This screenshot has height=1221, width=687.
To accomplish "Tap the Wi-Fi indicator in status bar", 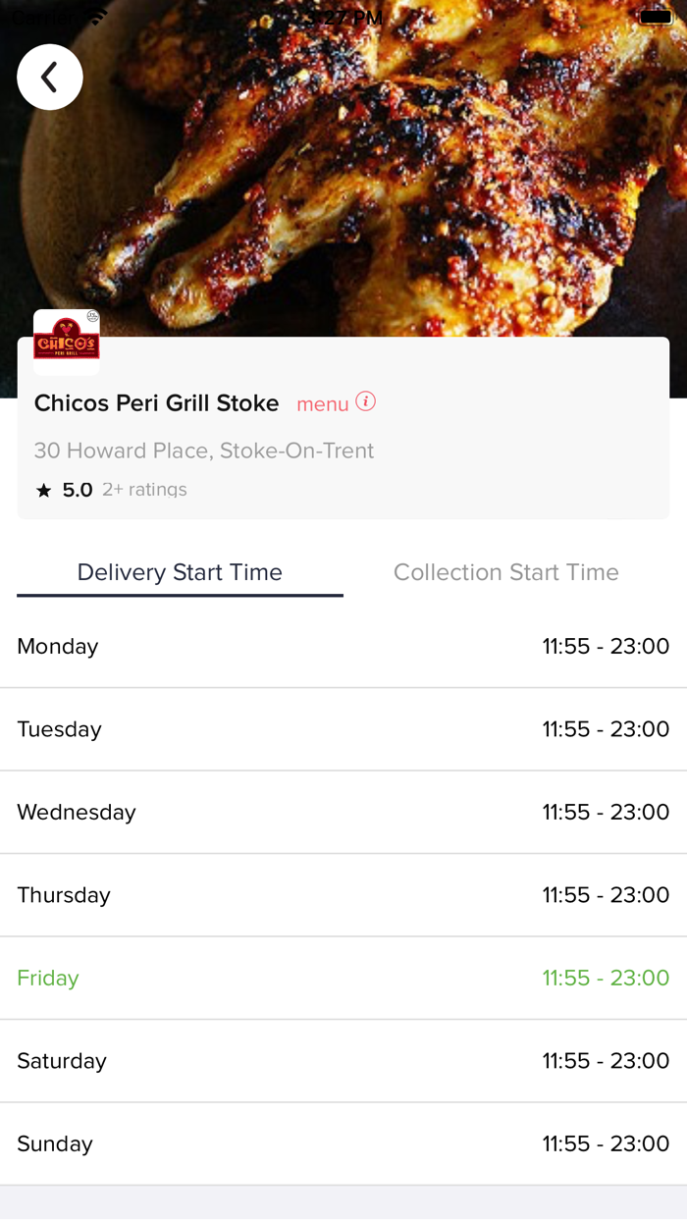I will pyautogui.click(x=95, y=15).
